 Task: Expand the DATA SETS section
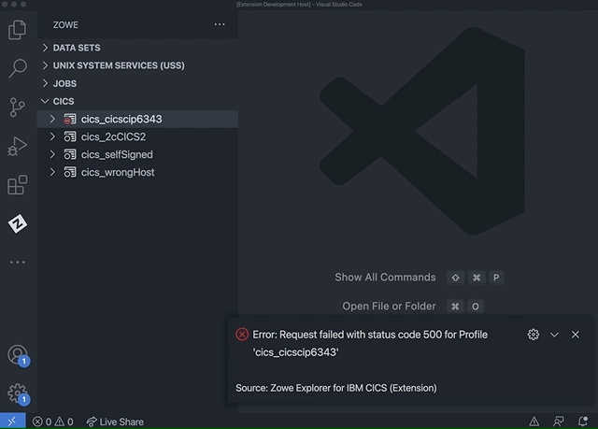pyautogui.click(x=77, y=48)
